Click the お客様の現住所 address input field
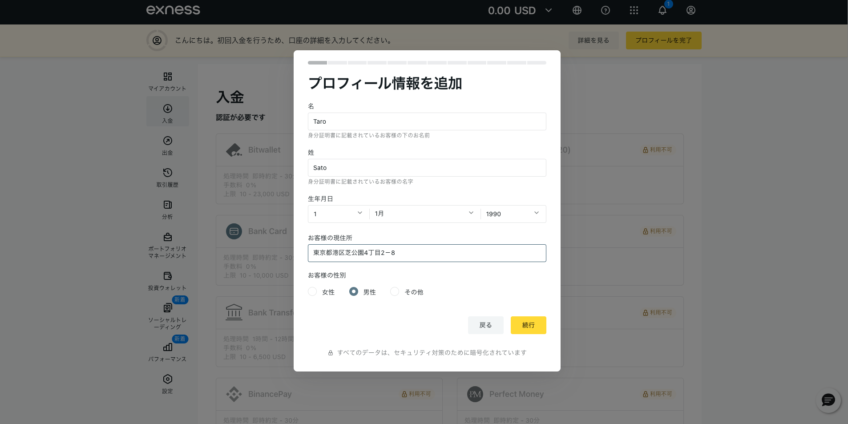This screenshot has height=424, width=848. [x=427, y=253]
